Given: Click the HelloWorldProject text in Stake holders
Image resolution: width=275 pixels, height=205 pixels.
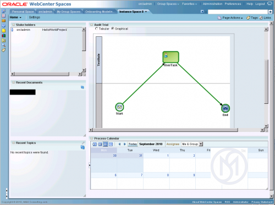Looking at the screenshot, I should point(55,30).
